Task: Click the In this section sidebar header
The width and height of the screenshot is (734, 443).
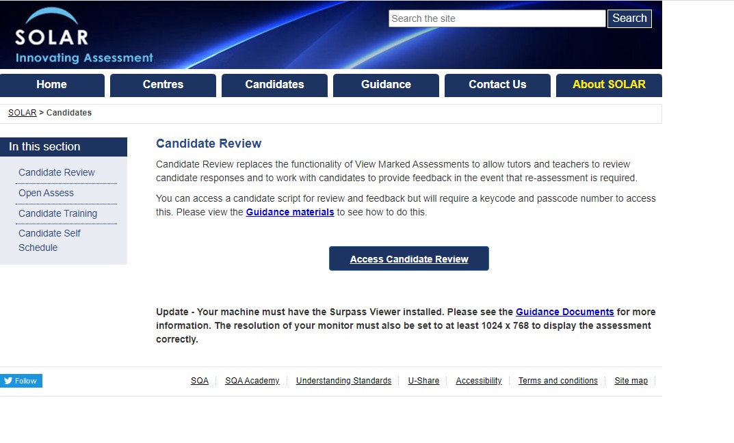Action: (x=64, y=147)
